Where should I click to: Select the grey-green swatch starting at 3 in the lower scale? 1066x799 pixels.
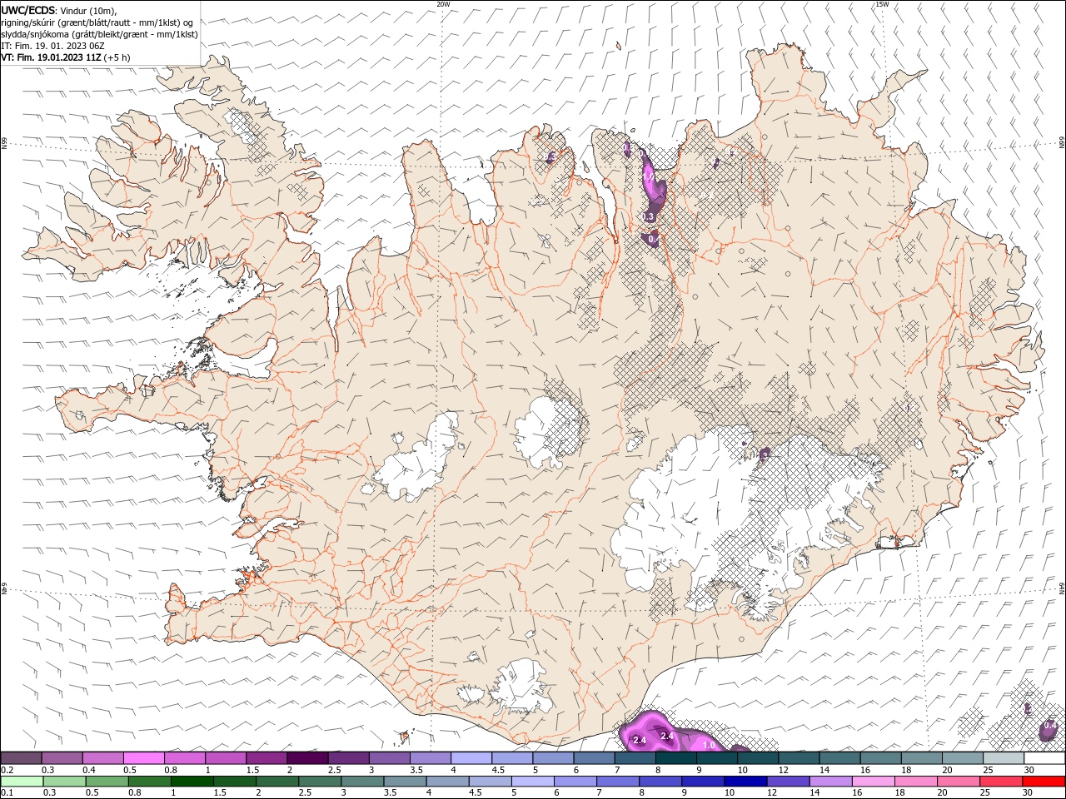[362, 782]
